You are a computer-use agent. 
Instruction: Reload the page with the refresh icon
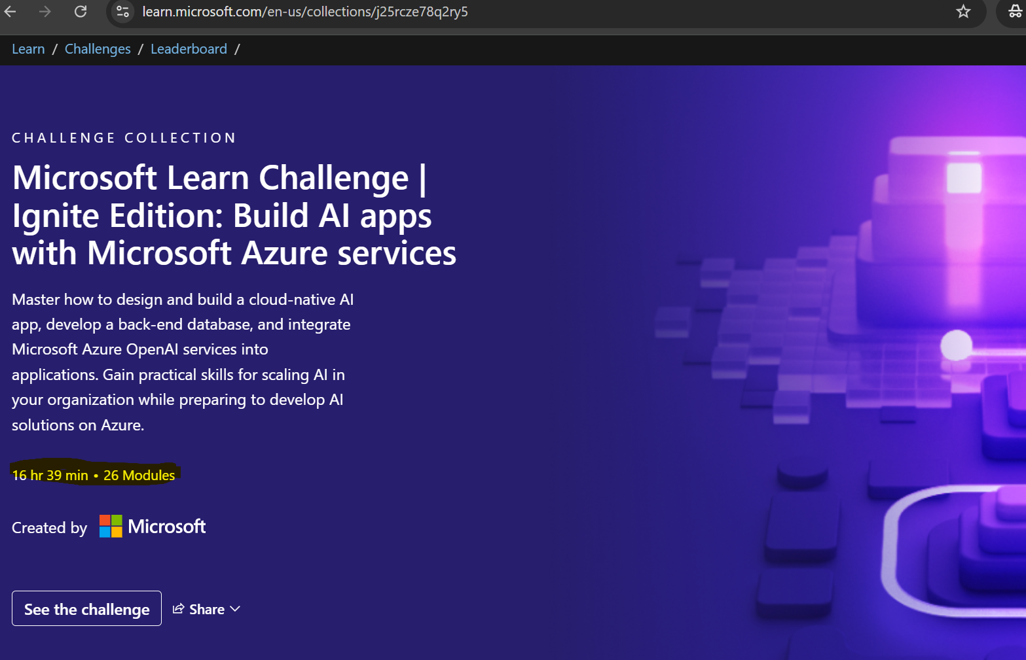pyautogui.click(x=81, y=11)
